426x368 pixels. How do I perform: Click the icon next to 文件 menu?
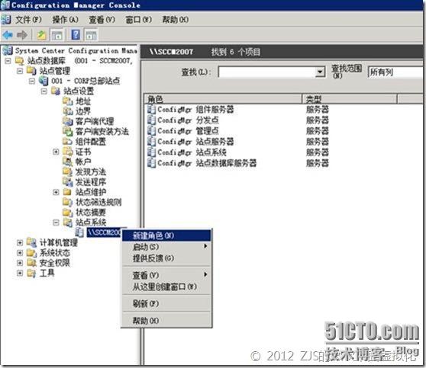coord(5,20)
